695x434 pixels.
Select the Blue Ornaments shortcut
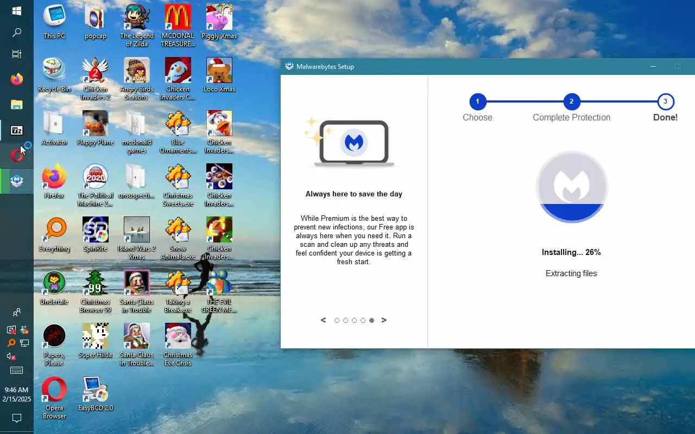tap(178, 132)
